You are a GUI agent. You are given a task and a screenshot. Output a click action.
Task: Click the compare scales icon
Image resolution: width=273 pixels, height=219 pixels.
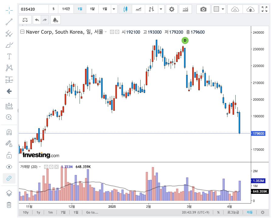[25, 20]
